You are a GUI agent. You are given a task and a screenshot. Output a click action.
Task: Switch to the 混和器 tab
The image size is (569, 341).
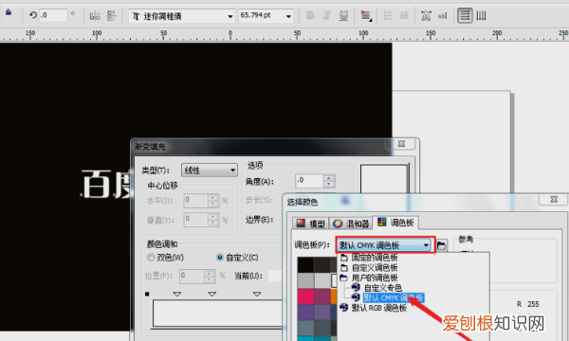point(351,224)
